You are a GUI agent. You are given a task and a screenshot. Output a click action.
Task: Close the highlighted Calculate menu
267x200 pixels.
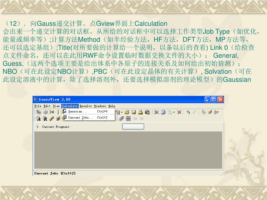pos(70,106)
